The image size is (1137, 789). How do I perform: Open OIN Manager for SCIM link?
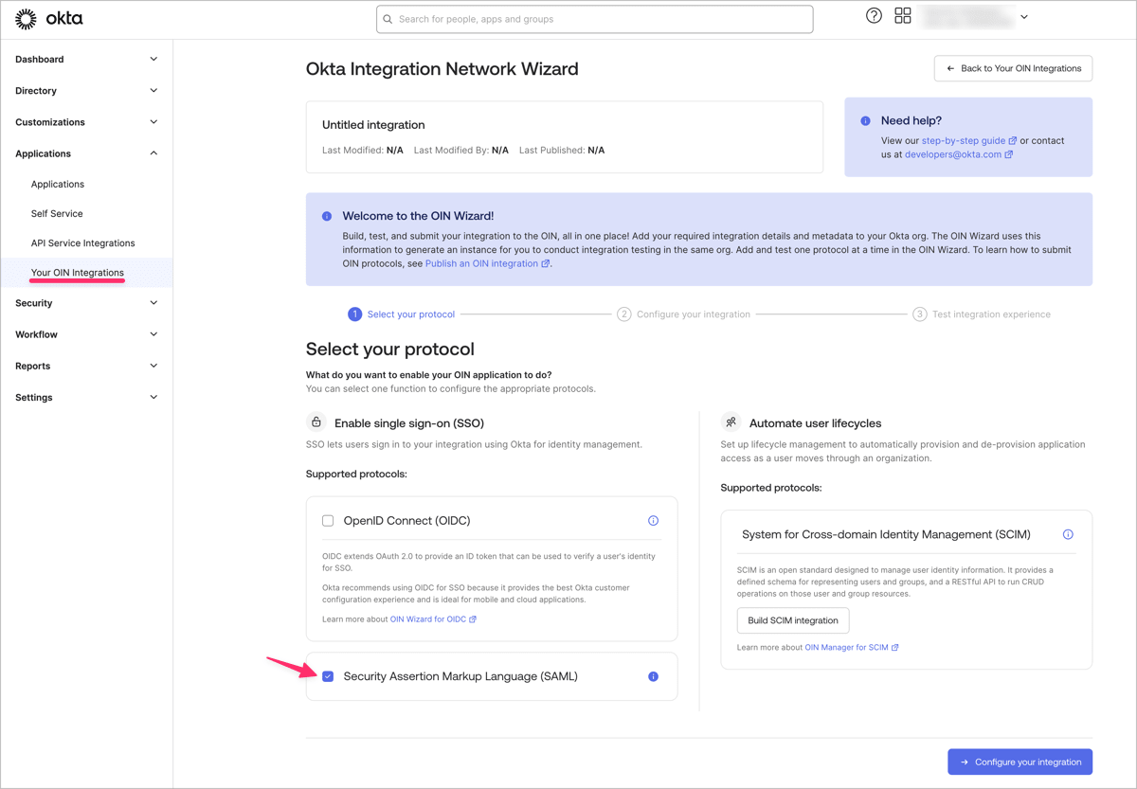852,648
